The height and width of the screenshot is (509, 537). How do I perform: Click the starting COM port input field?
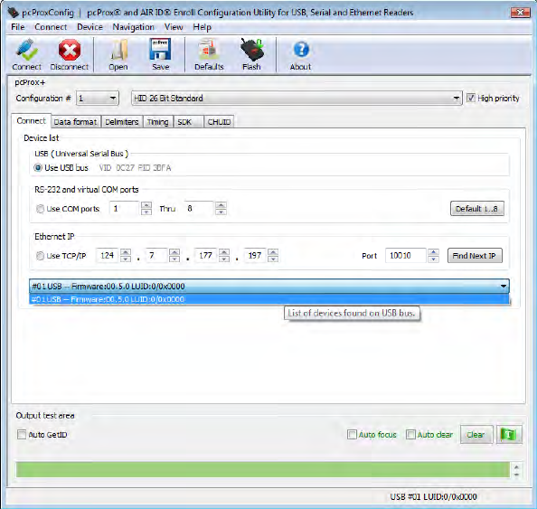pos(125,209)
